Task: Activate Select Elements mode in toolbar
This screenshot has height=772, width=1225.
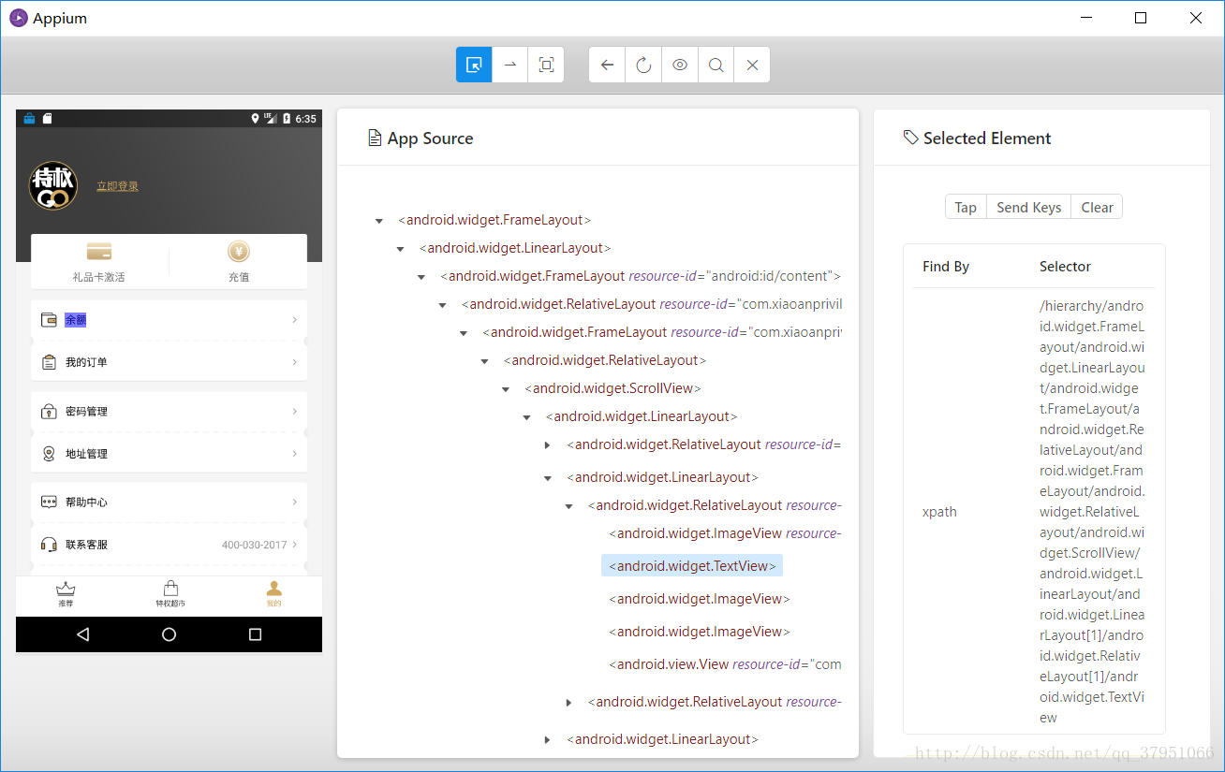Action: pyautogui.click(x=474, y=65)
